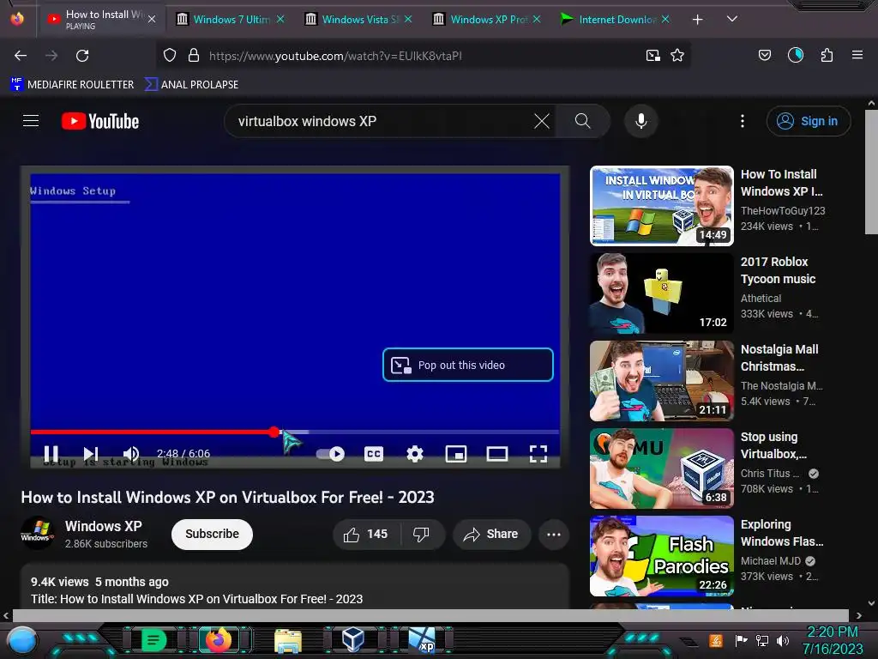Open TheHowToGuy123 channel name
The image size is (878, 659).
click(783, 211)
